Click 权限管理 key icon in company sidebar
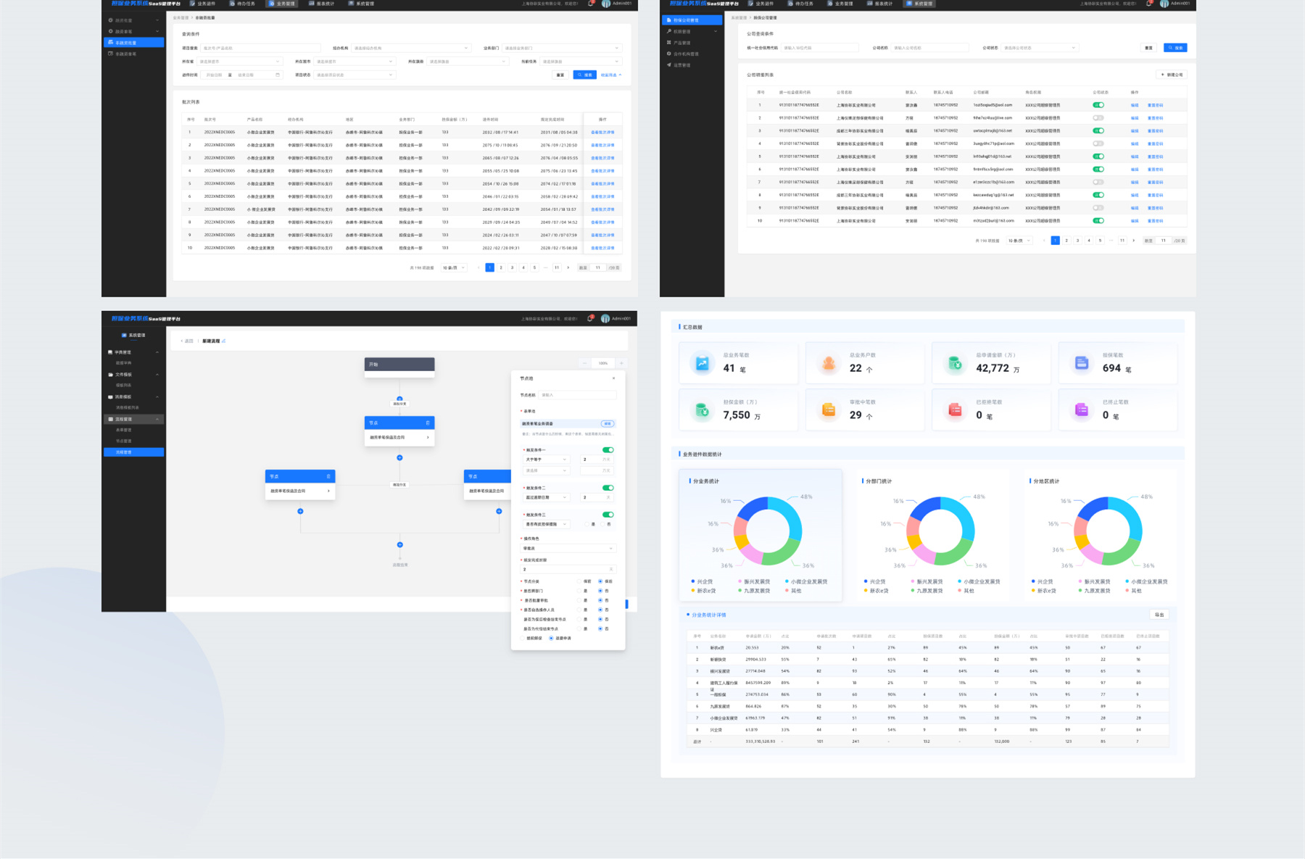The height and width of the screenshot is (859, 1305). 668,31
